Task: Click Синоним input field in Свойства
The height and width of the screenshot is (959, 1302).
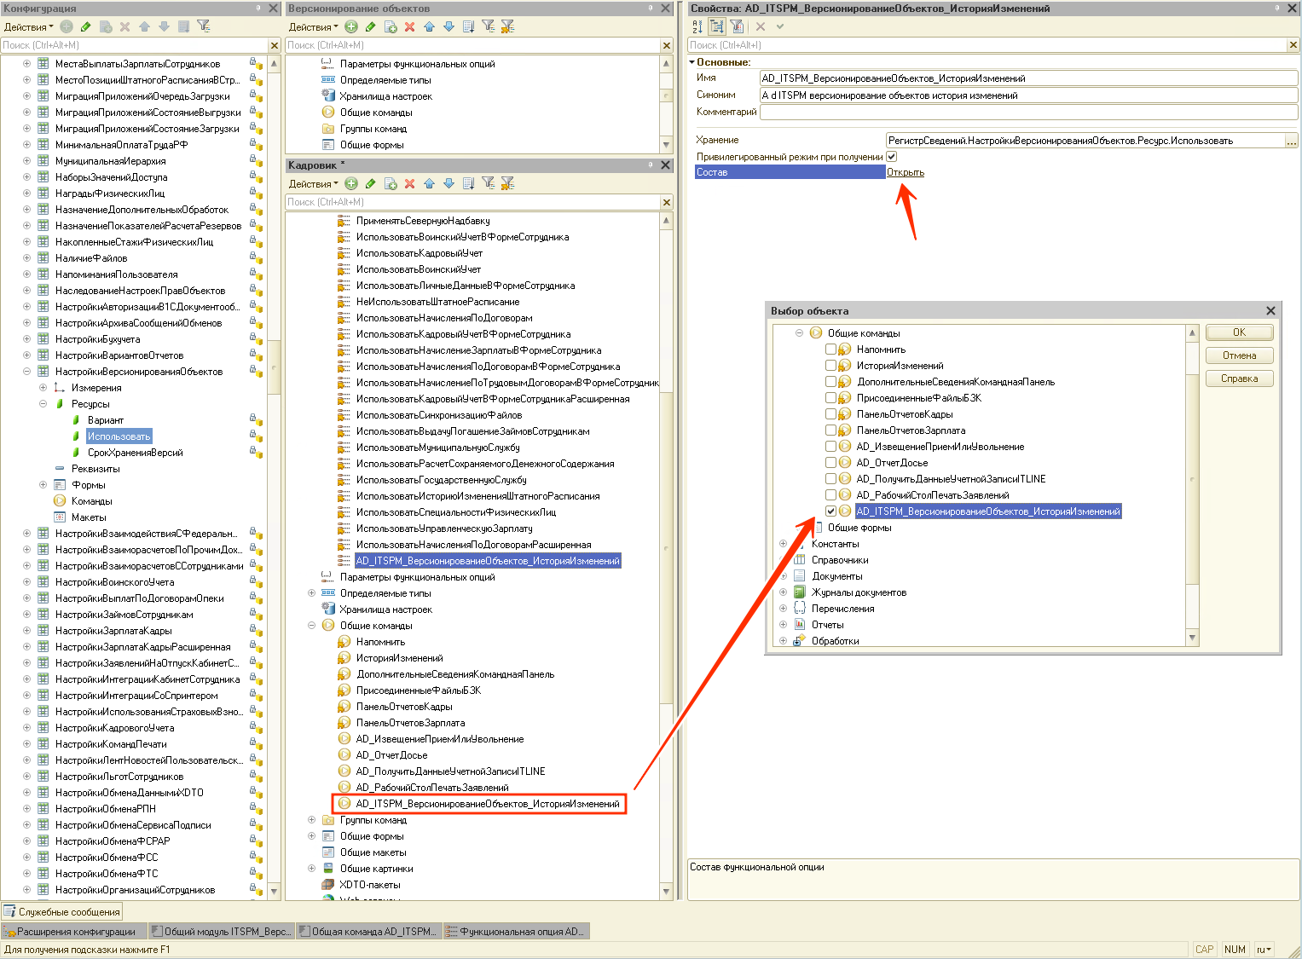Action: pos(1028,95)
